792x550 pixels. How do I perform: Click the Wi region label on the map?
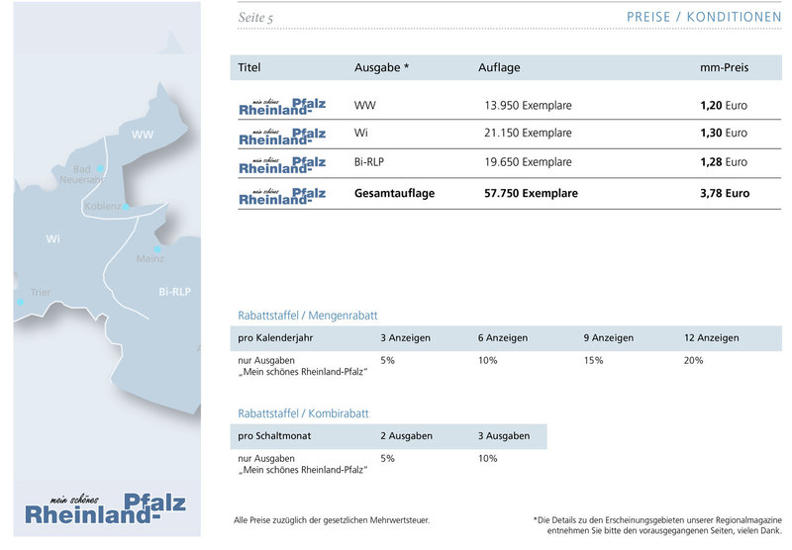[x=53, y=239]
